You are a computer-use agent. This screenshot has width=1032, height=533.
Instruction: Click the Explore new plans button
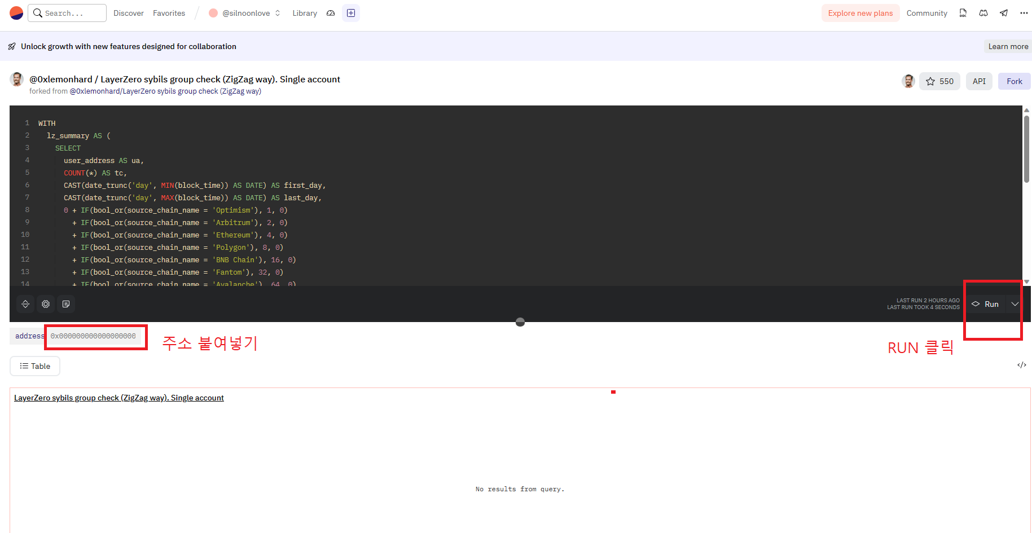pos(860,13)
